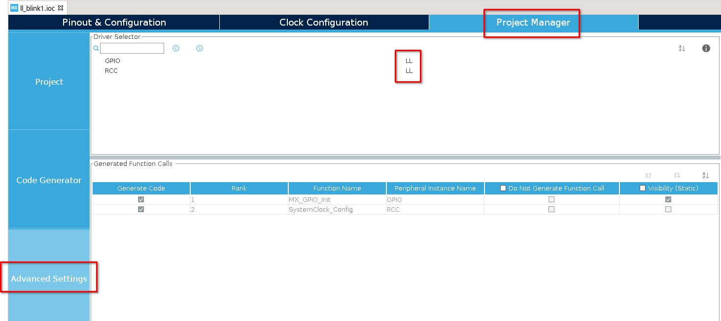The width and height of the screenshot is (721, 321).
Task: Sort generated function calls alphabetically
Action: [705, 175]
